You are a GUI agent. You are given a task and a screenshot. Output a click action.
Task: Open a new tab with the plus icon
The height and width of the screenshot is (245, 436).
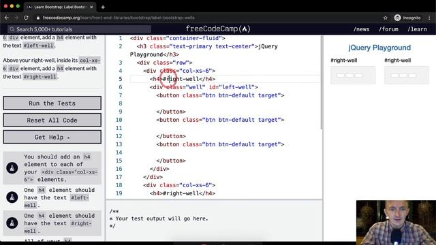pos(103,7)
